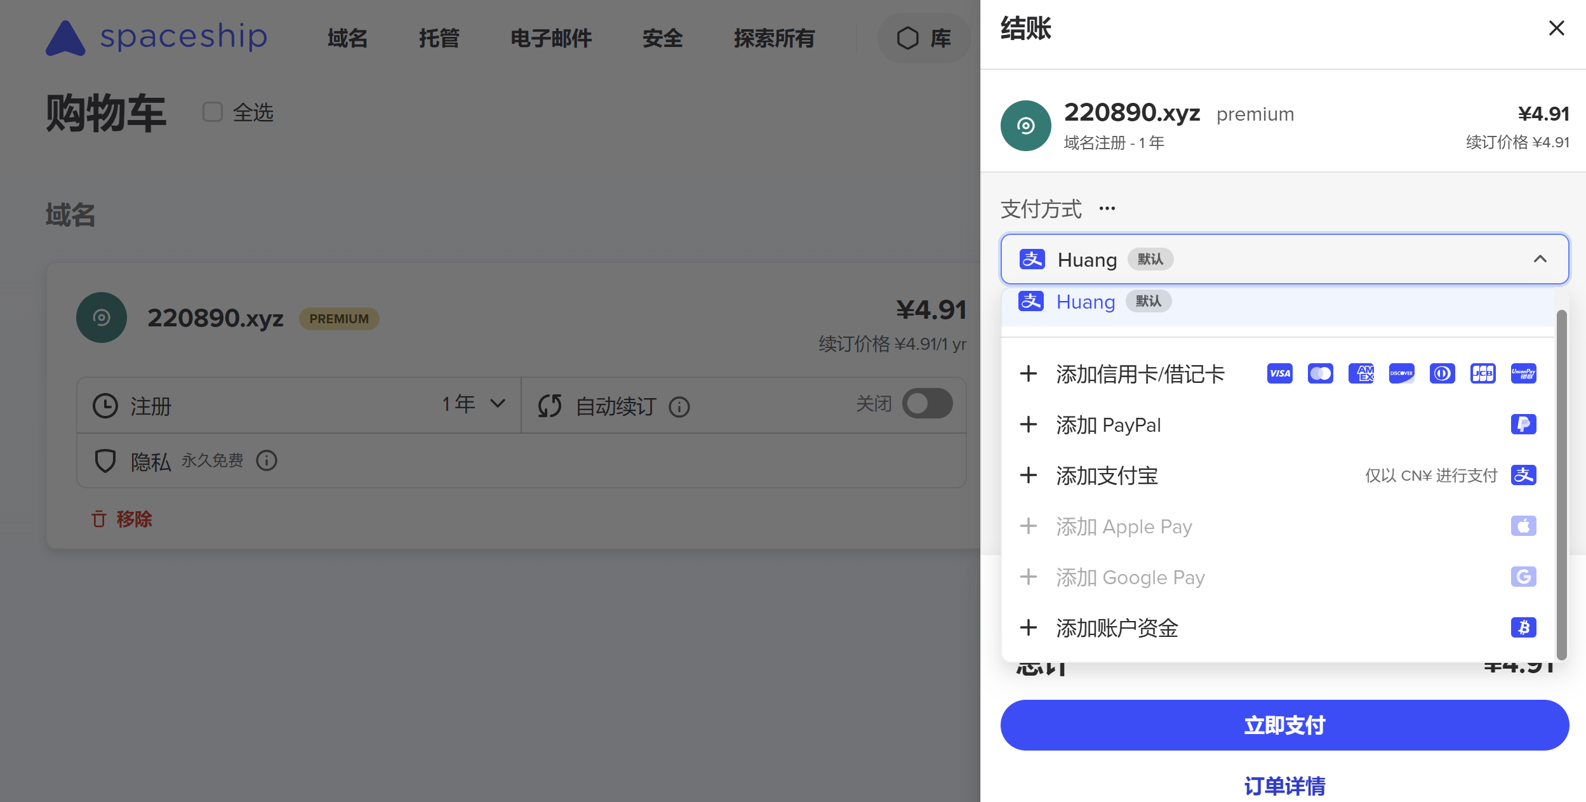Click info icon next to 隐私 永久免费
Screen dimensions: 1586x802
click(x=267, y=460)
